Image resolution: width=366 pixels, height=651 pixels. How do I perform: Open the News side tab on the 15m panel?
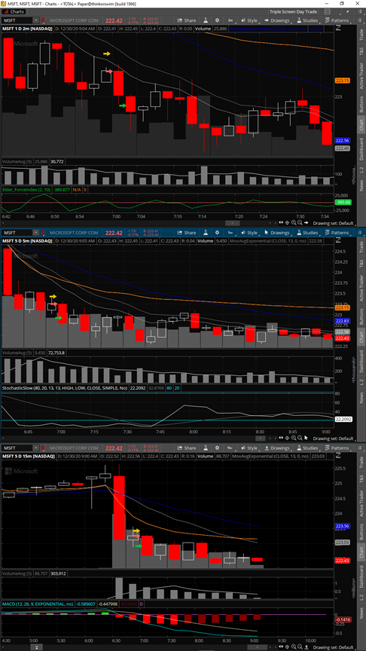(x=360, y=614)
